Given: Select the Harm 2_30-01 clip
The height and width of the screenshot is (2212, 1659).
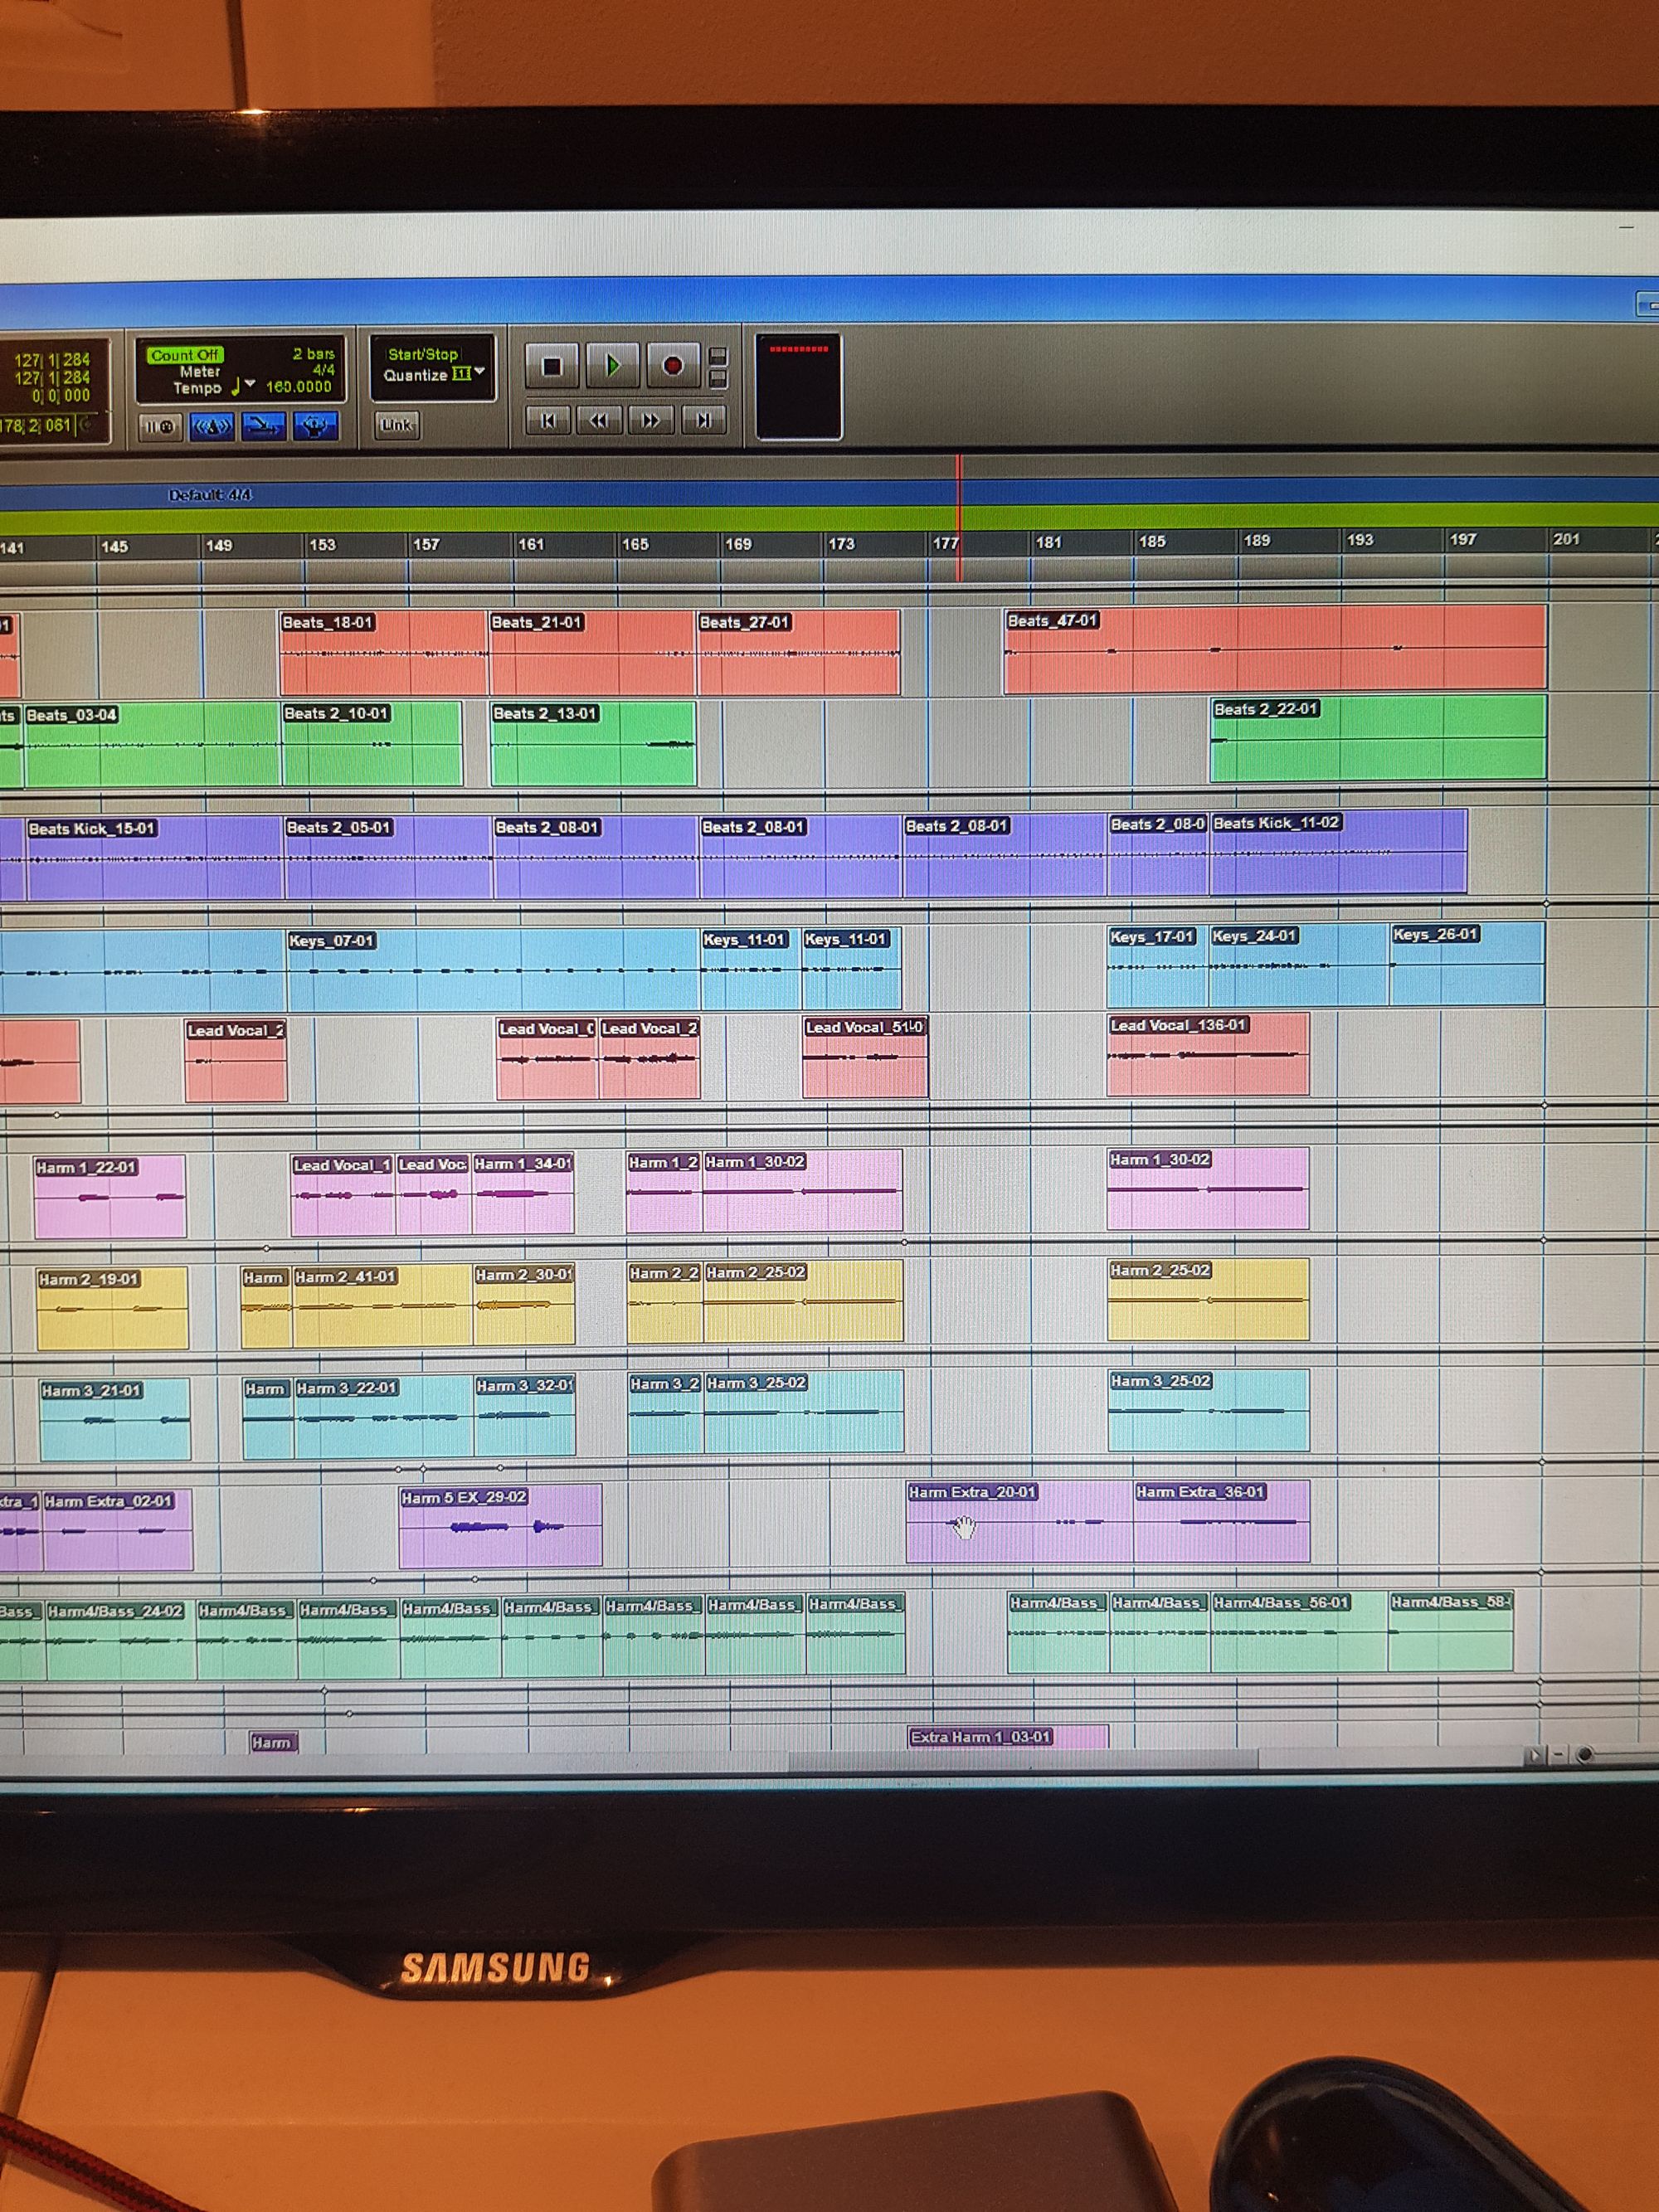Looking at the screenshot, I should point(524,1303).
